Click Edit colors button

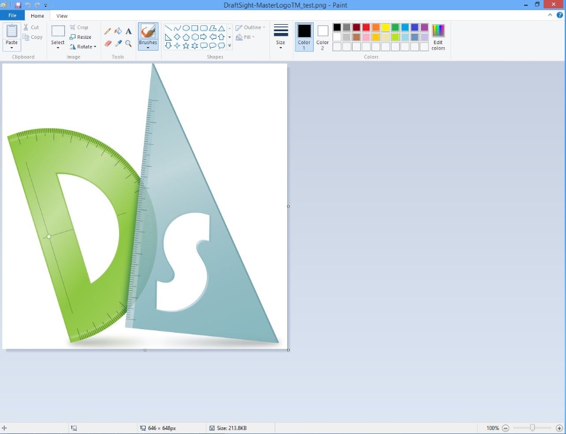[x=438, y=37]
